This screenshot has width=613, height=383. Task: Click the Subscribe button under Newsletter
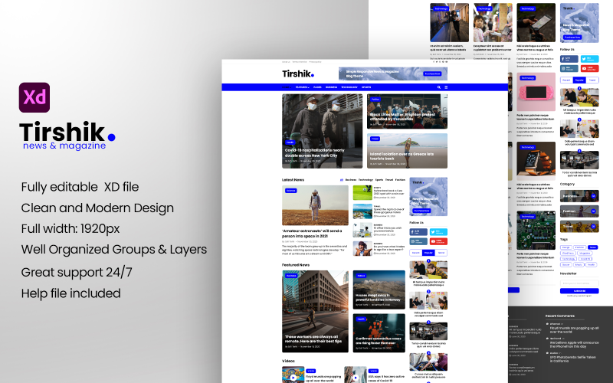(x=579, y=290)
